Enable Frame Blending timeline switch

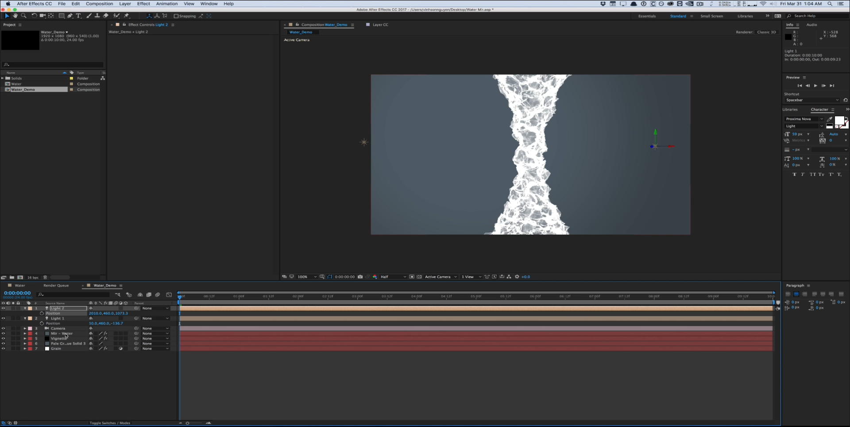[x=149, y=295]
